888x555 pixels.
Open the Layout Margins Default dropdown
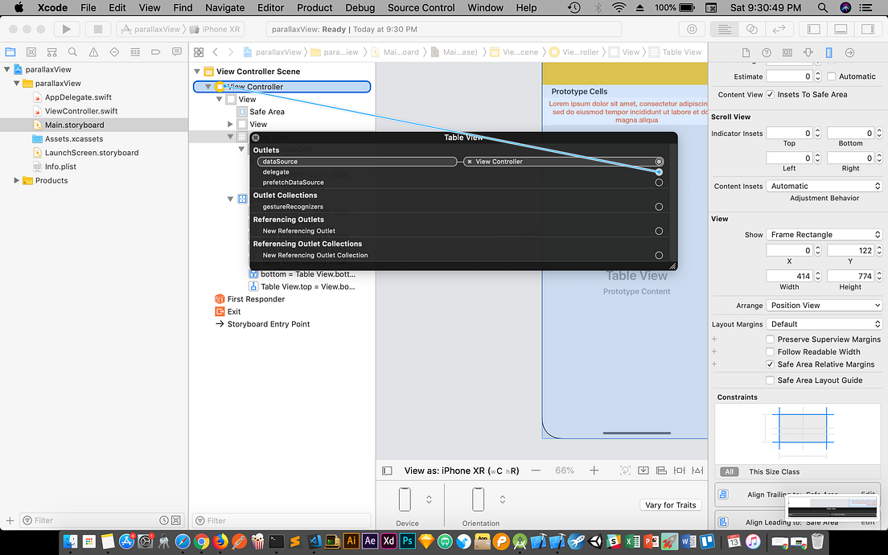click(824, 324)
